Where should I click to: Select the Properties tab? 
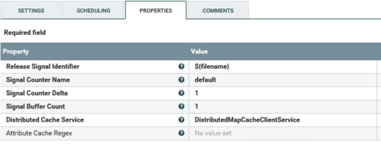click(156, 10)
